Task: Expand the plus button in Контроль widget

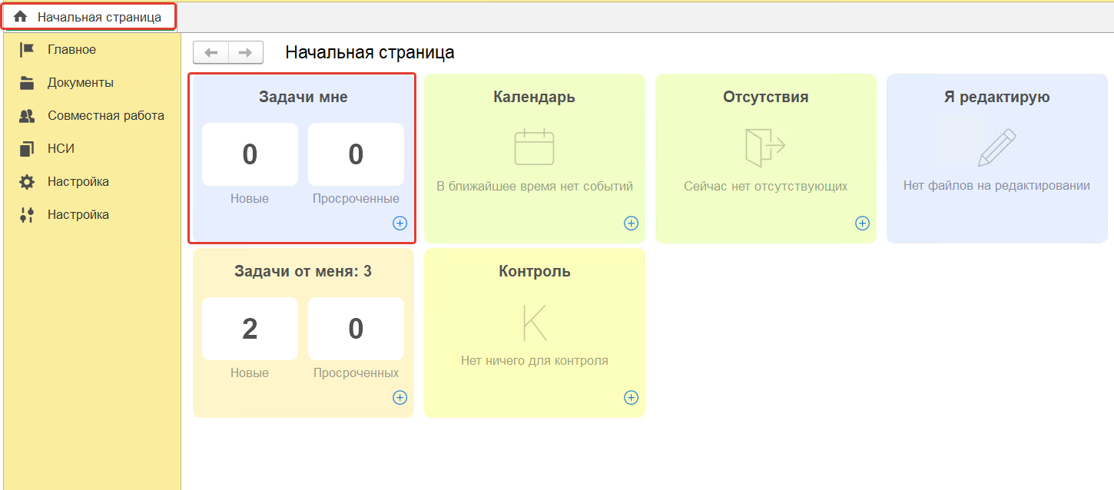Action: pyautogui.click(x=631, y=398)
